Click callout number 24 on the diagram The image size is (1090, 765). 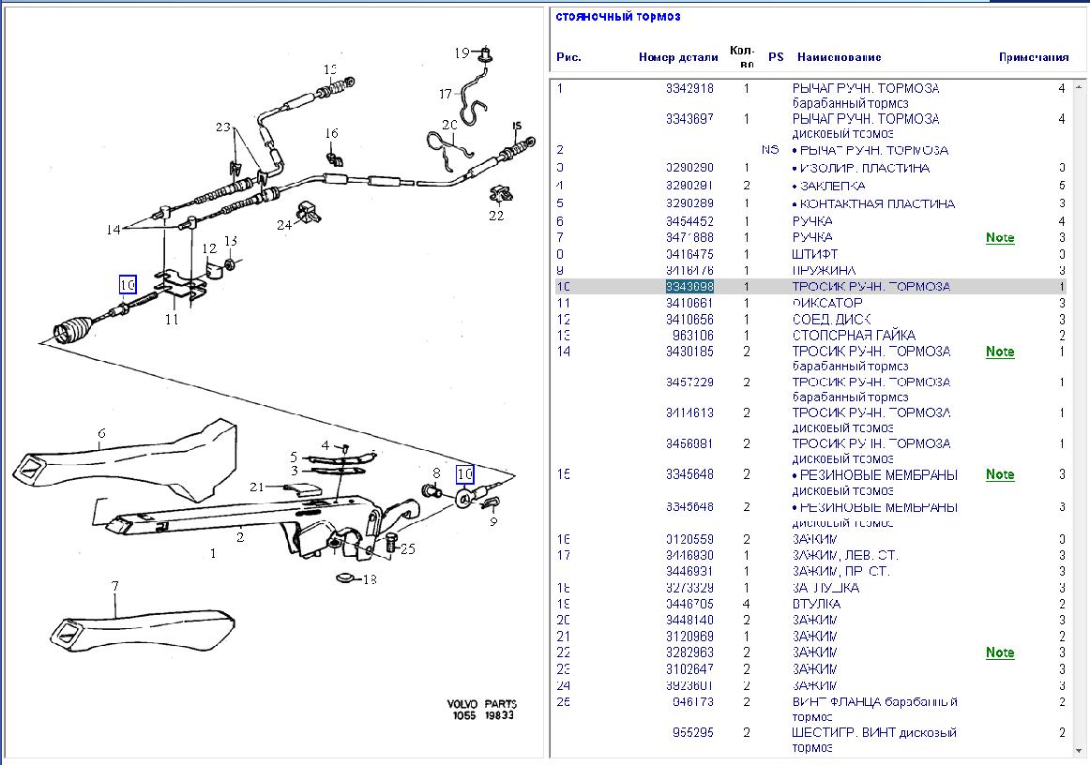284,224
